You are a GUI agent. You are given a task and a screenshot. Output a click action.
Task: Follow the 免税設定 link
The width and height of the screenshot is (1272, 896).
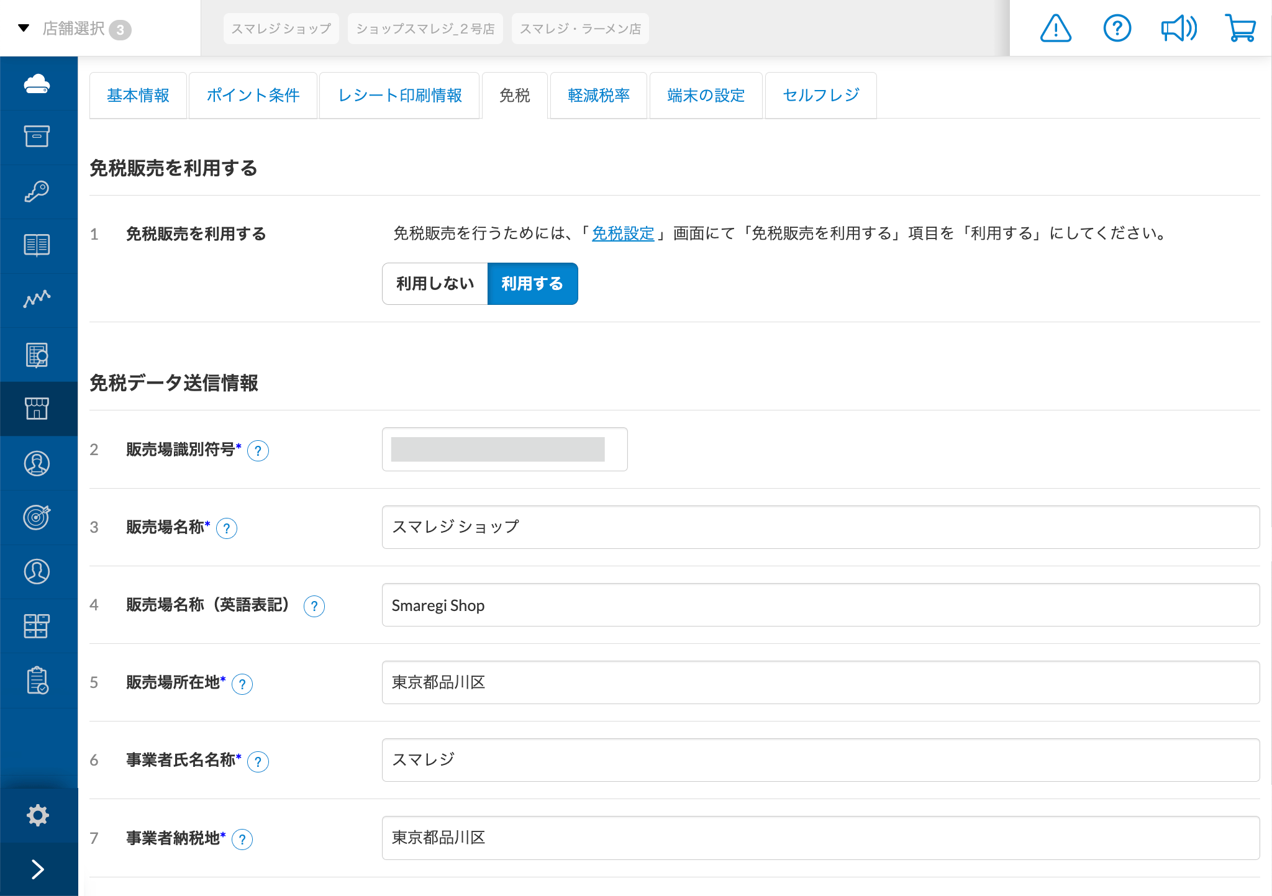[x=623, y=233]
